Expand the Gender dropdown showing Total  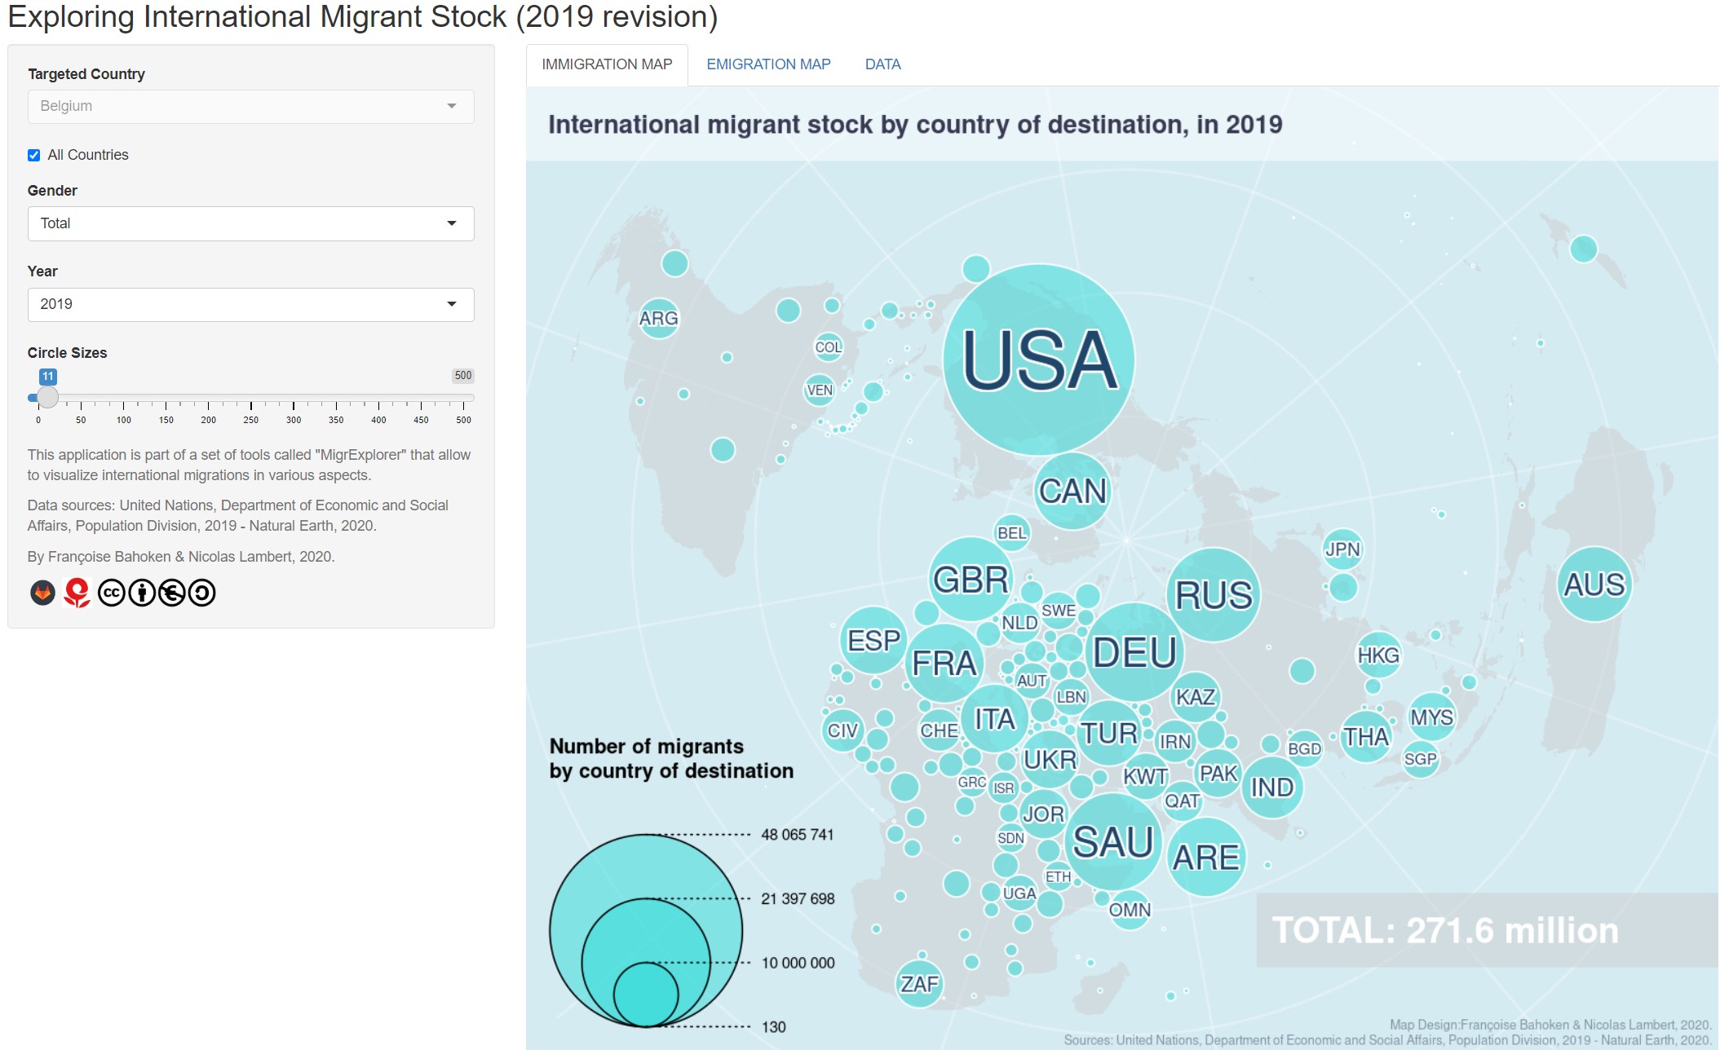250,223
